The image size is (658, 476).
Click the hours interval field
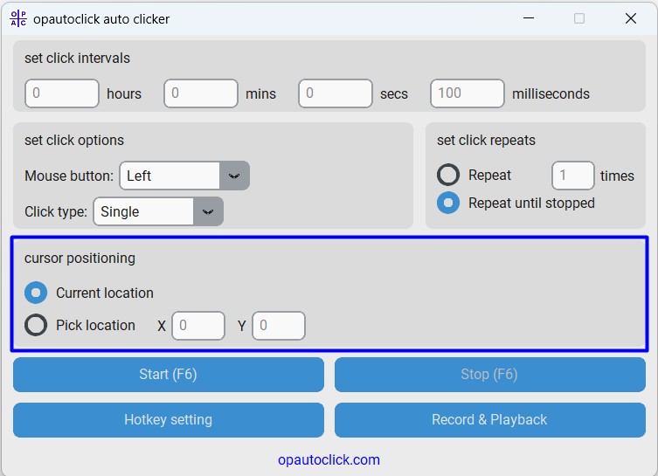click(x=62, y=93)
